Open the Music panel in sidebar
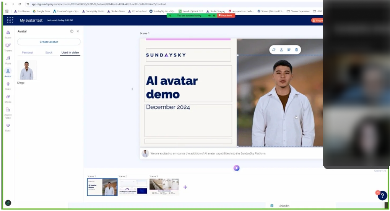390x211 pixels. [x=8, y=60]
